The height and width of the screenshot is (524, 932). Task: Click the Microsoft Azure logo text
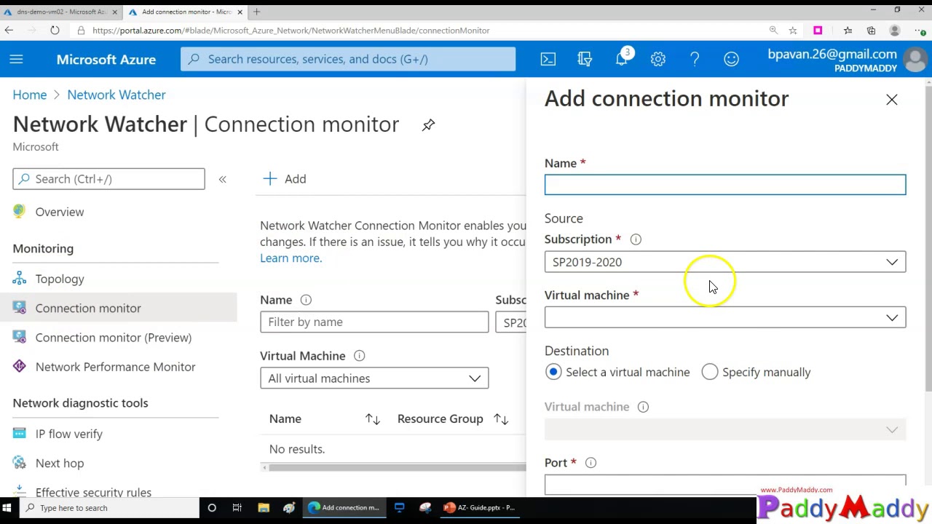click(106, 60)
